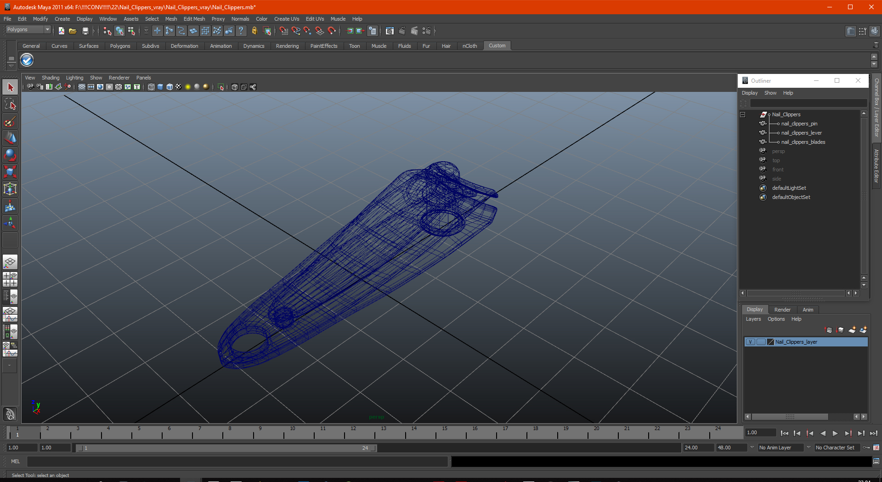Click frame 12 on the timeline

[353, 432]
